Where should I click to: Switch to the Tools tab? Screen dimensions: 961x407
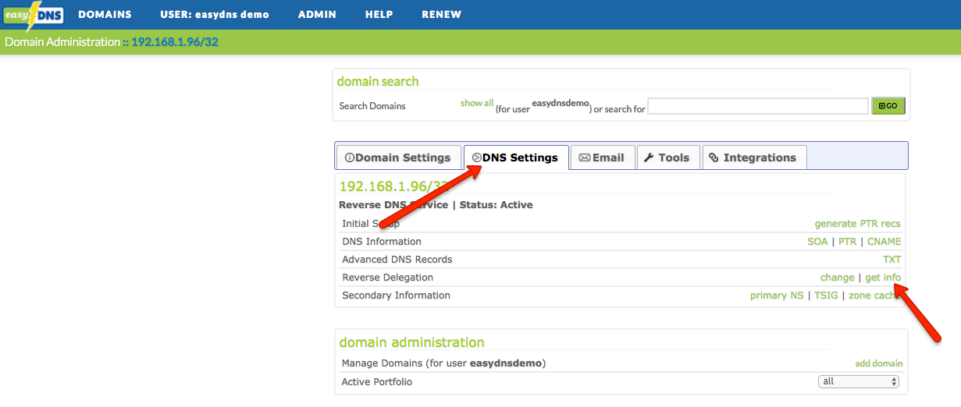click(667, 157)
